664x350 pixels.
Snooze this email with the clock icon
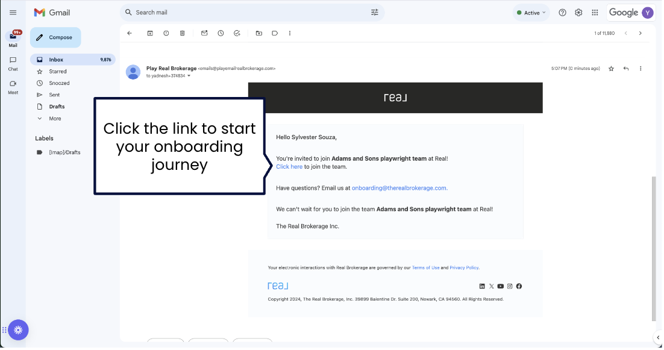coord(221,33)
